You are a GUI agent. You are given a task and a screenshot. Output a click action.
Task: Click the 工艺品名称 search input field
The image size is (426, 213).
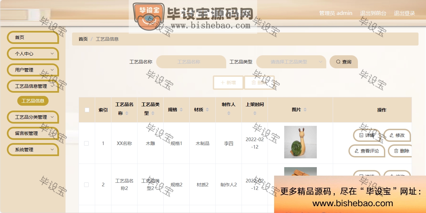pyautogui.click(x=191, y=62)
